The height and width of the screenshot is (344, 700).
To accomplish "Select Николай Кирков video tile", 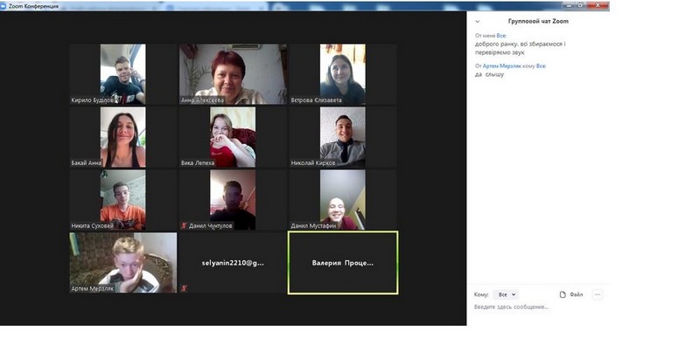I will (x=342, y=137).
